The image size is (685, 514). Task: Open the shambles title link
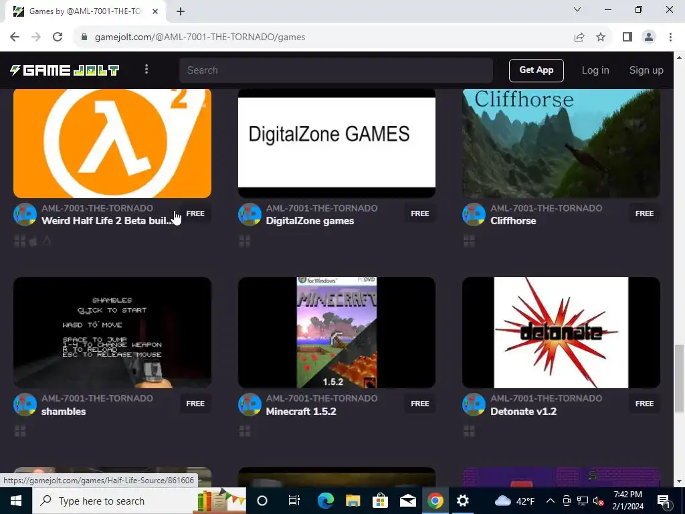tap(64, 412)
